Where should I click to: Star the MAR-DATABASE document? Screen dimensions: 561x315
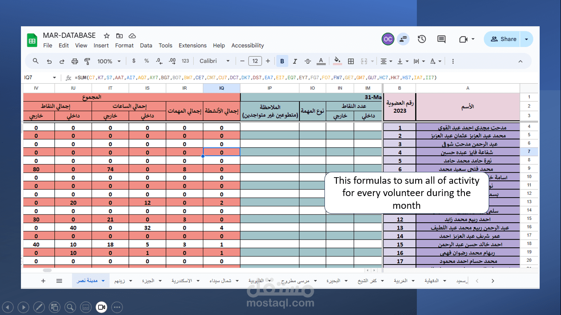click(x=107, y=36)
